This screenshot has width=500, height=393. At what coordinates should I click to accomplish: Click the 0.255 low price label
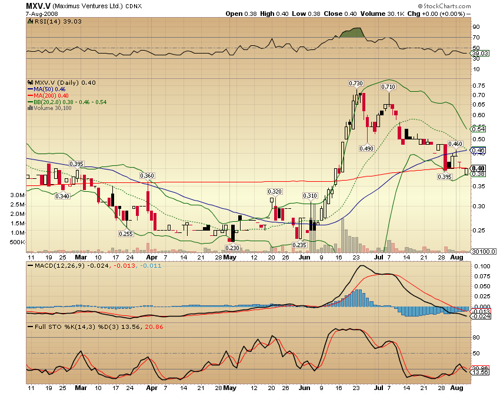tap(126, 234)
